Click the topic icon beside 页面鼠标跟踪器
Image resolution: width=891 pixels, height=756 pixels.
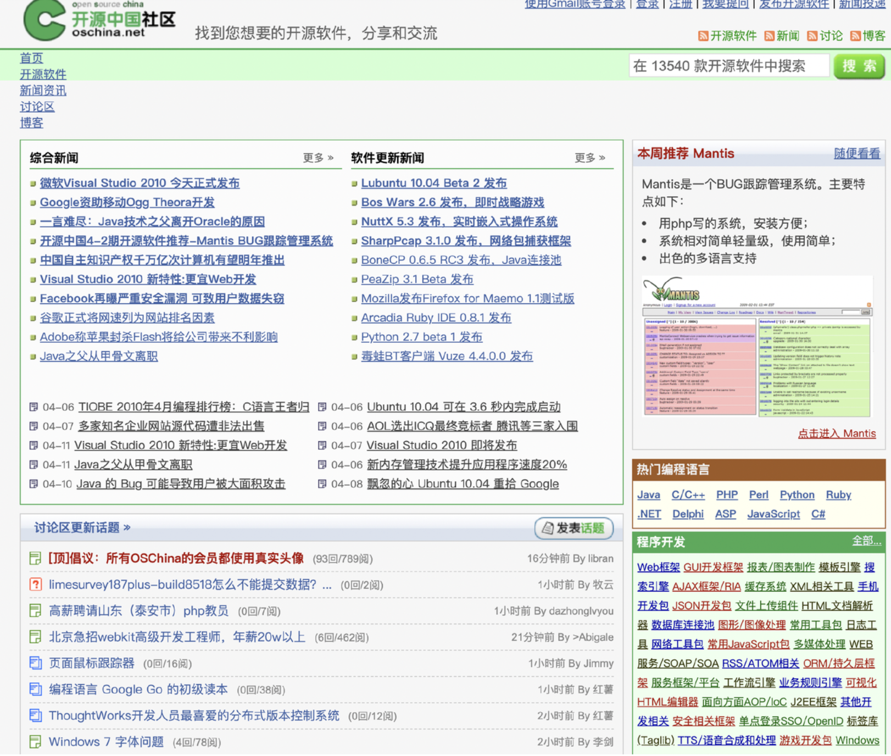click(36, 663)
